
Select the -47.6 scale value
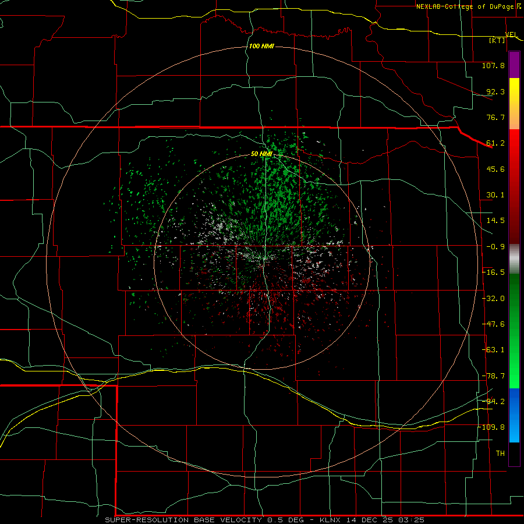[493, 324]
